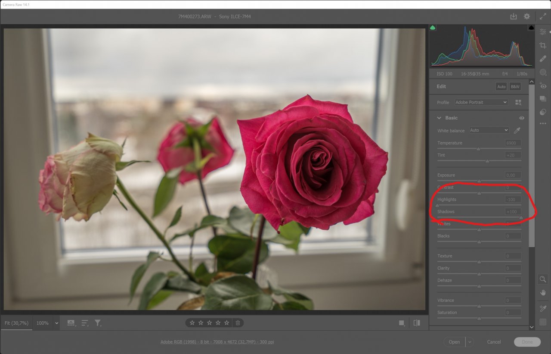The height and width of the screenshot is (354, 551).
Task: Click the edit panel vertical scrollbar
Action: coord(532,166)
